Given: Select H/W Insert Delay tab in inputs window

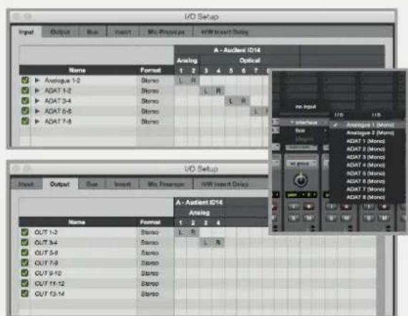Looking at the screenshot, I should point(225,32).
